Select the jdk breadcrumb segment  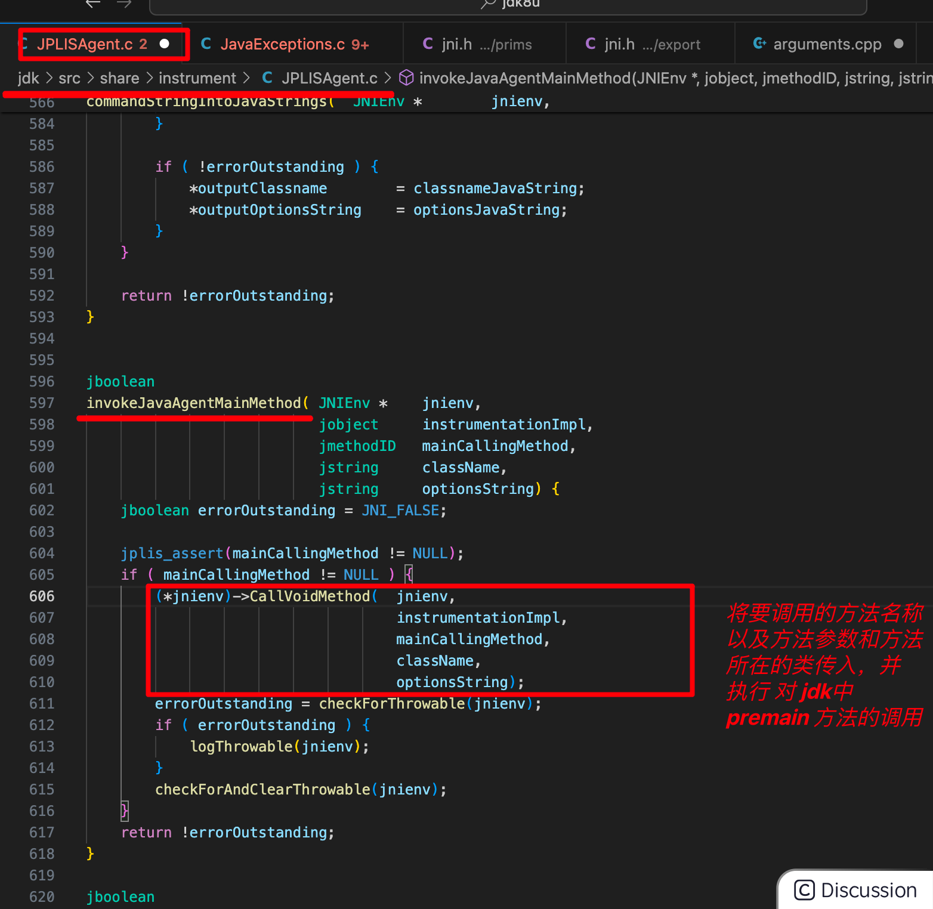(x=28, y=78)
